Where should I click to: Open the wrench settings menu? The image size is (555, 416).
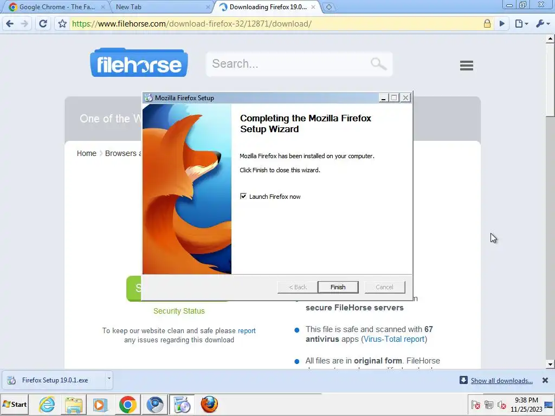pos(543,24)
